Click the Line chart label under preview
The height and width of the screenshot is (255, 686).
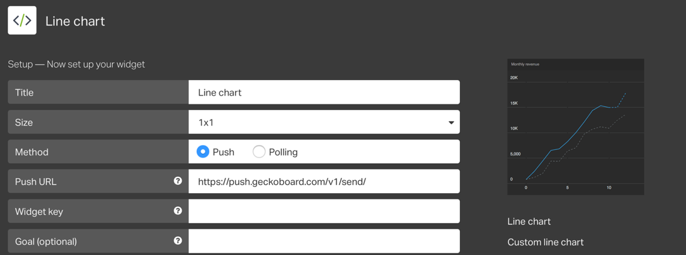click(529, 221)
